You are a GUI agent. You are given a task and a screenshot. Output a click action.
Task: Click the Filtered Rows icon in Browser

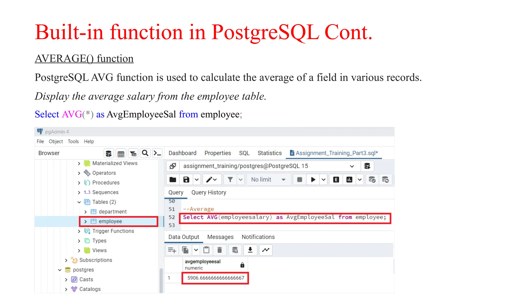133,153
